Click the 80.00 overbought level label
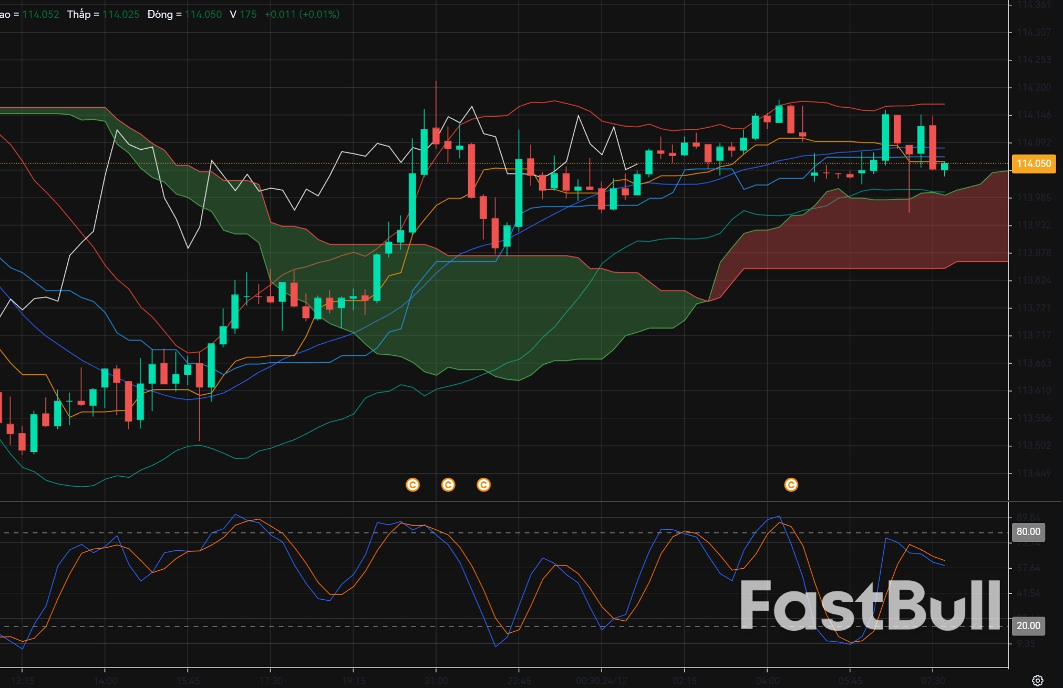 point(1029,531)
